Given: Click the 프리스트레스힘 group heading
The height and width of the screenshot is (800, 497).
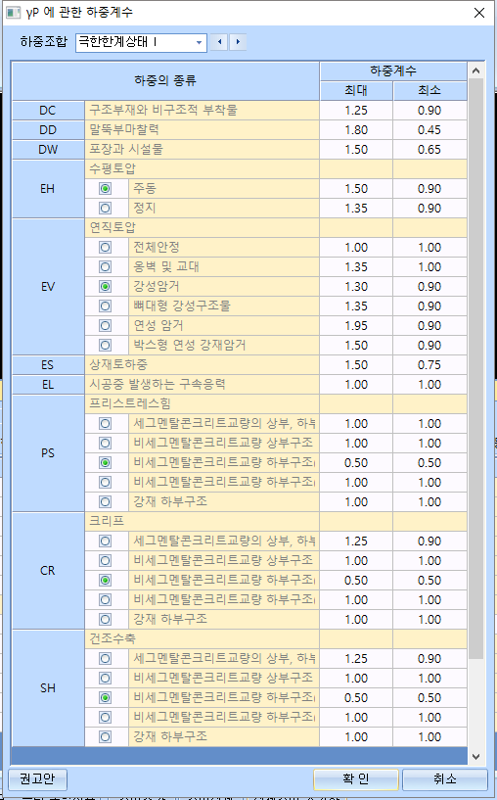Looking at the screenshot, I should point(130,404).
